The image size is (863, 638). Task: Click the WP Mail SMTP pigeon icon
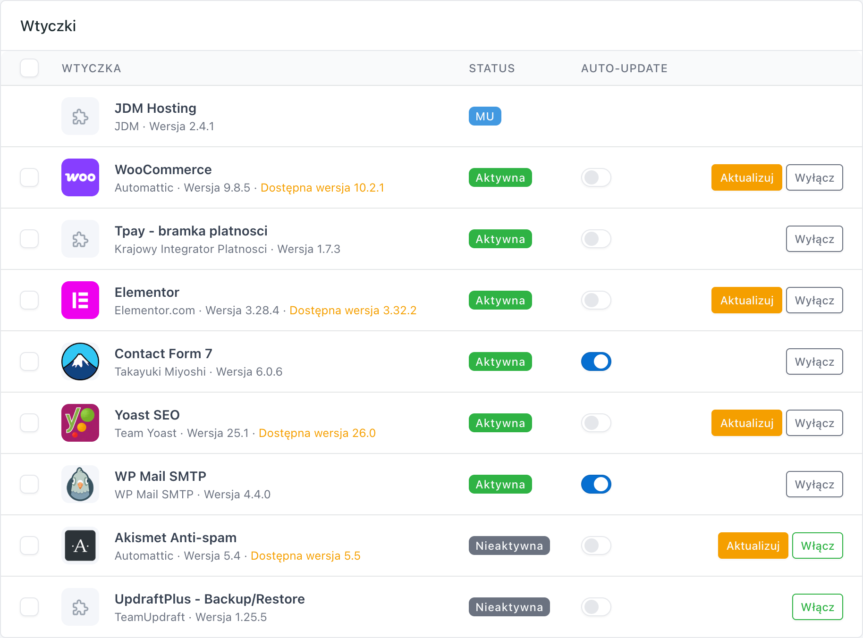[80, 484]
